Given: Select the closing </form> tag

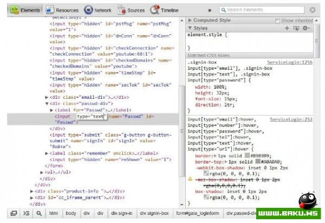Looking at the screenshot, I should (54, 166).
